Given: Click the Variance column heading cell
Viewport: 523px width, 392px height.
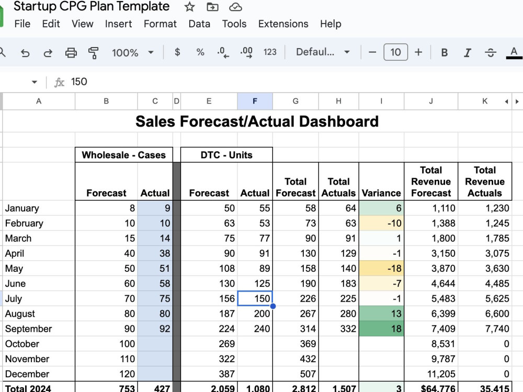Looking at the screenshot, I should click(x=381, y=182).
